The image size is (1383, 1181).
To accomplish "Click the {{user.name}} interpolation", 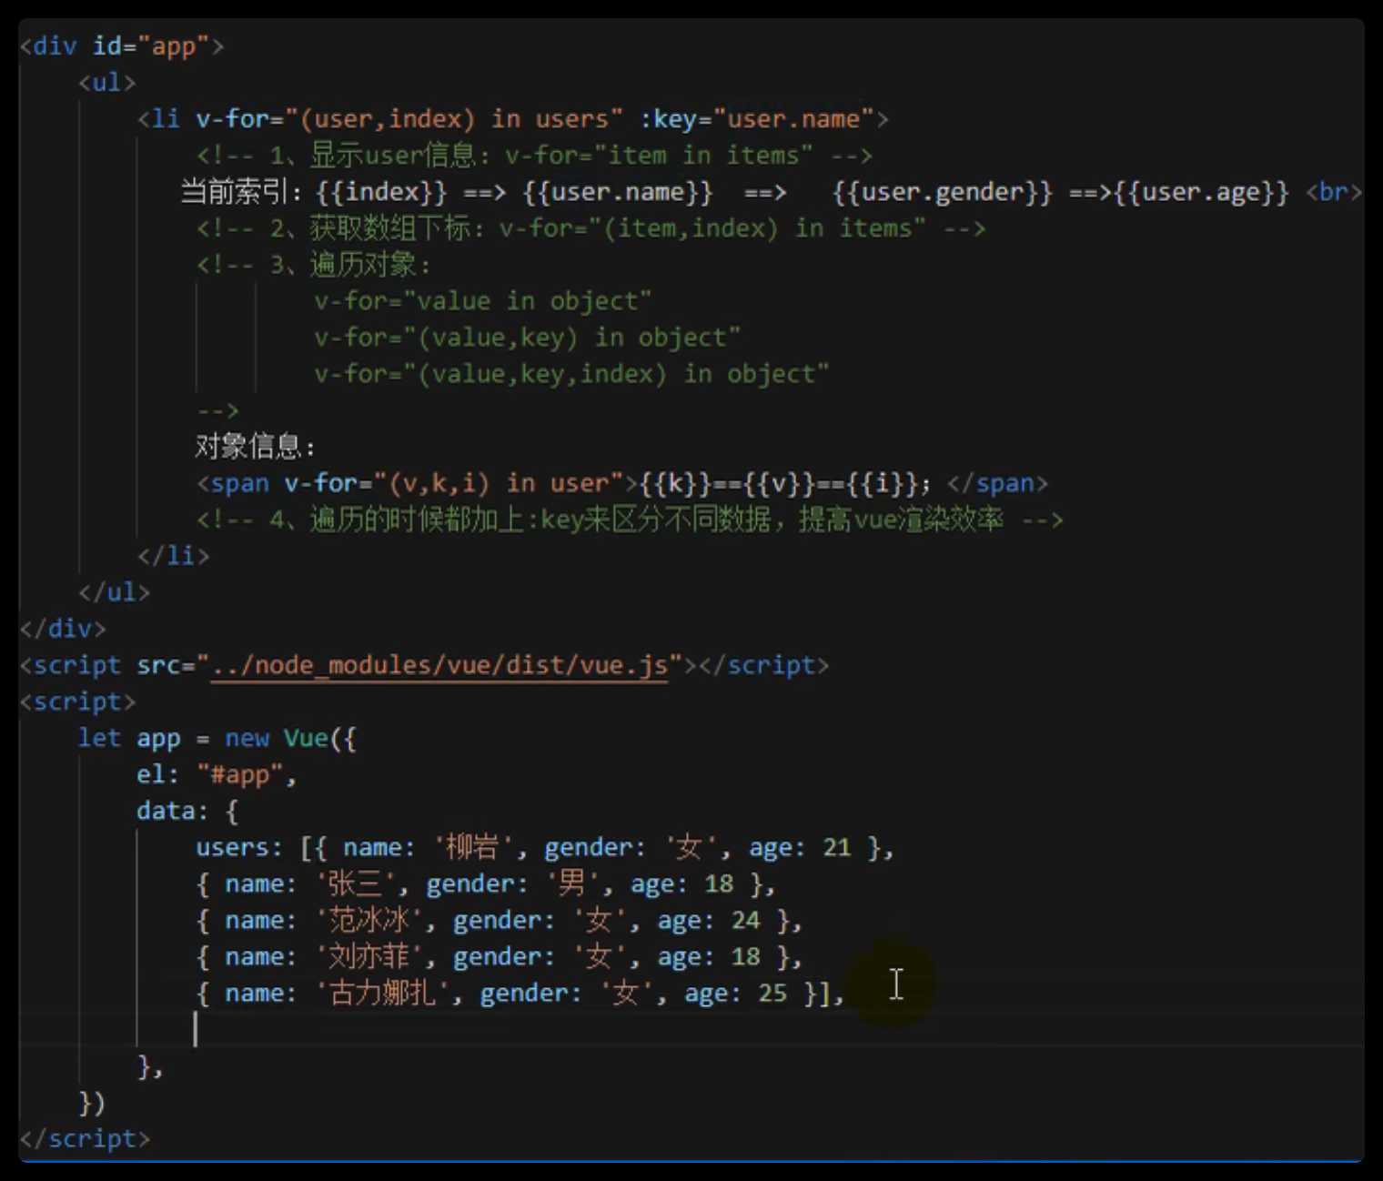I will (x=618, y=191).
